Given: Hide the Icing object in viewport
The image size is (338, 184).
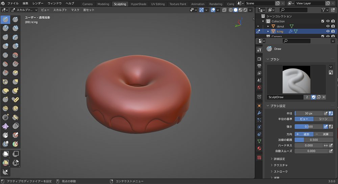Looking at the screenshot, I should click(328, 31).
